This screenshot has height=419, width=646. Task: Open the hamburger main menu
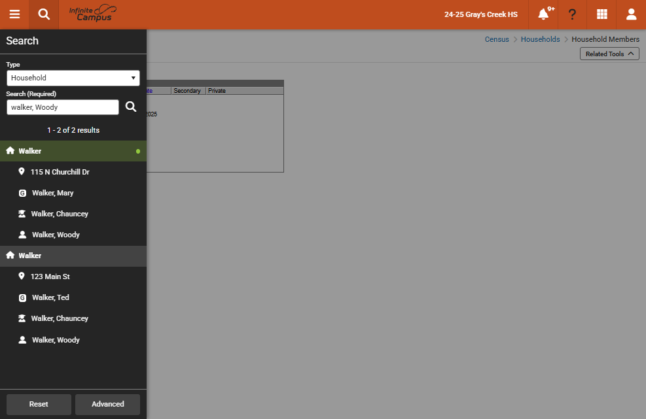coord(14,14)
